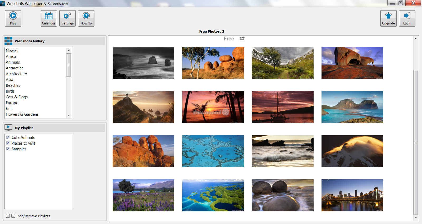Click category list scroll up arrow
This screenshot has height=224, width=422.
(x=69, y=50)
